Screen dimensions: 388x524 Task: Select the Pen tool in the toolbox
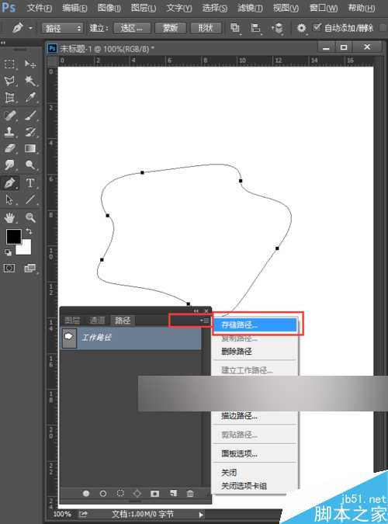(9, 182)
